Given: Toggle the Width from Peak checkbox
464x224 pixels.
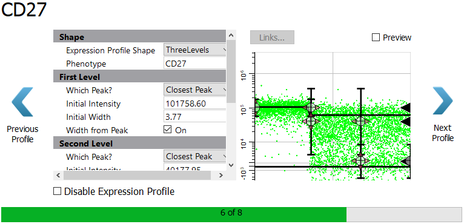Looking at the screenshot, I should (168, 130).
